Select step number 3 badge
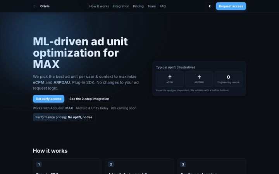The image size is (279, 174). tap(183, 164)
